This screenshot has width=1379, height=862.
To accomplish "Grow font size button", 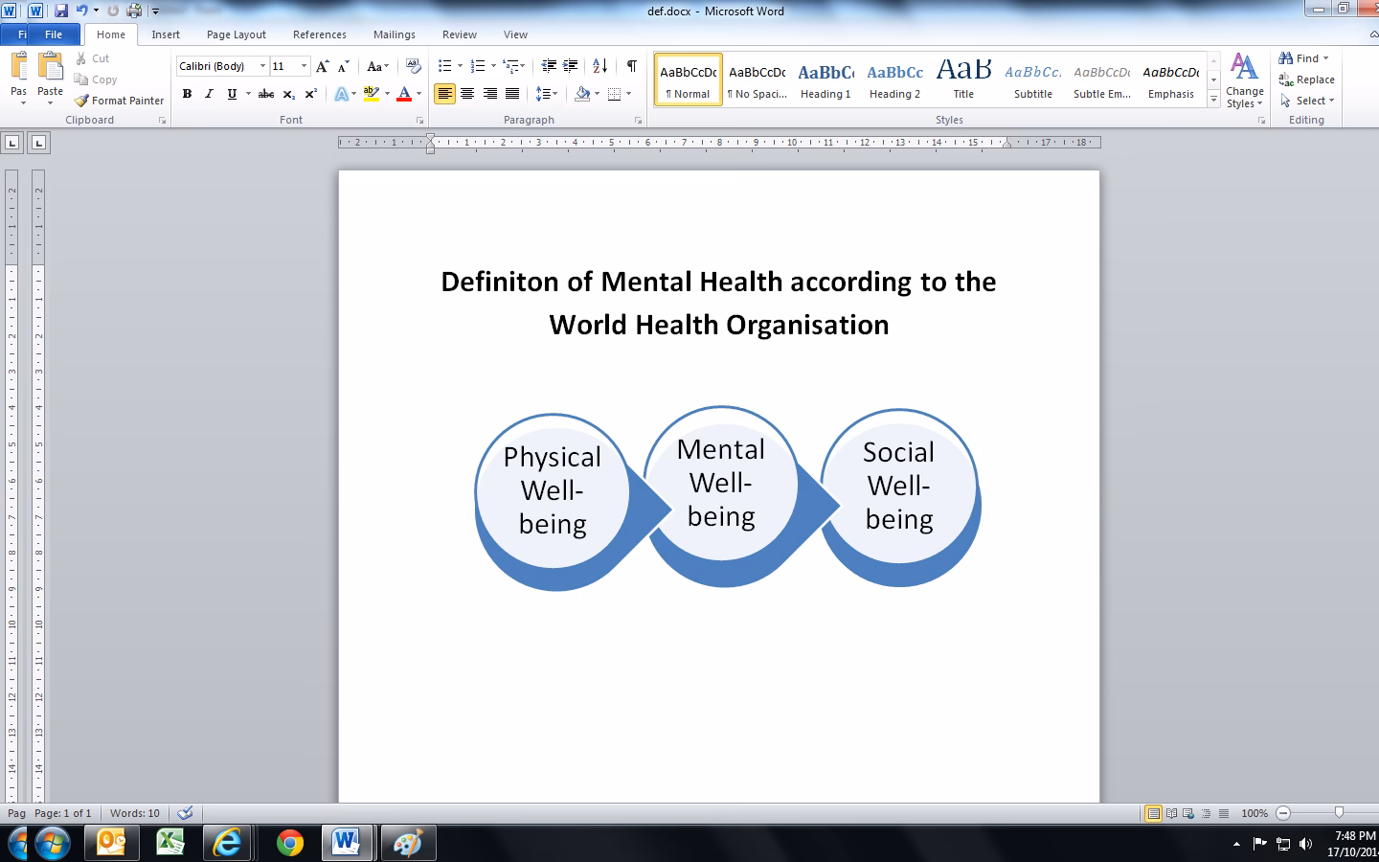I will point(323,66).
